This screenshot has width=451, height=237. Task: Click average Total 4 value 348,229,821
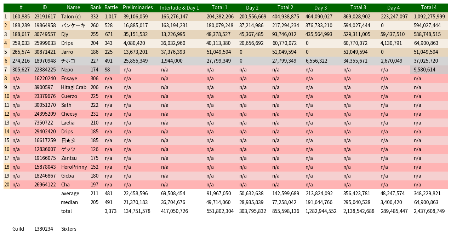(427, 193)
